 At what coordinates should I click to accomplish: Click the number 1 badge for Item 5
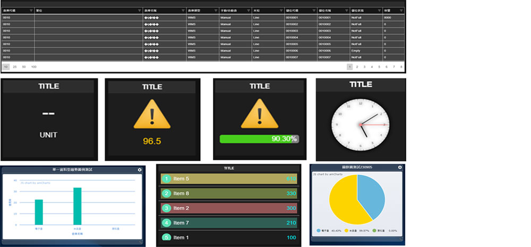pyautogui.click(x=167, y=179)
